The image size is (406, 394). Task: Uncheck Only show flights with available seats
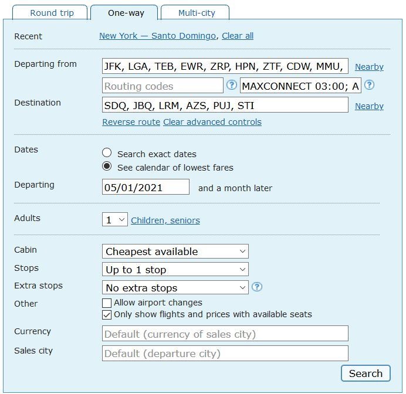click(x=107, y=315)
